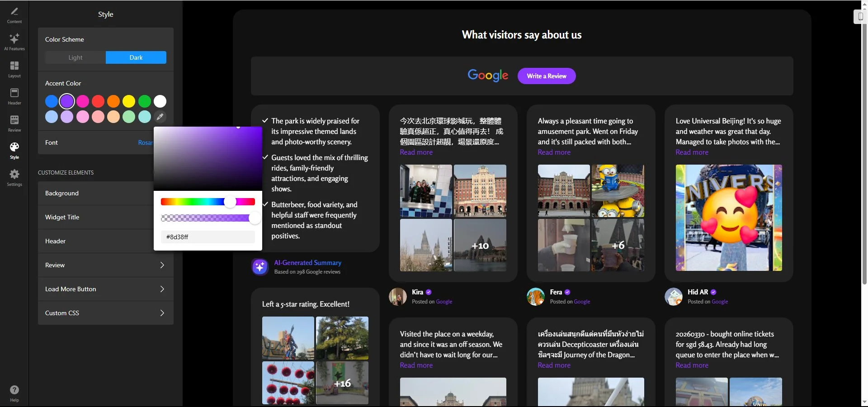Viewport: 868px width, 407px height.
Task: Select the blue accent color swatch
Action: 52,101
